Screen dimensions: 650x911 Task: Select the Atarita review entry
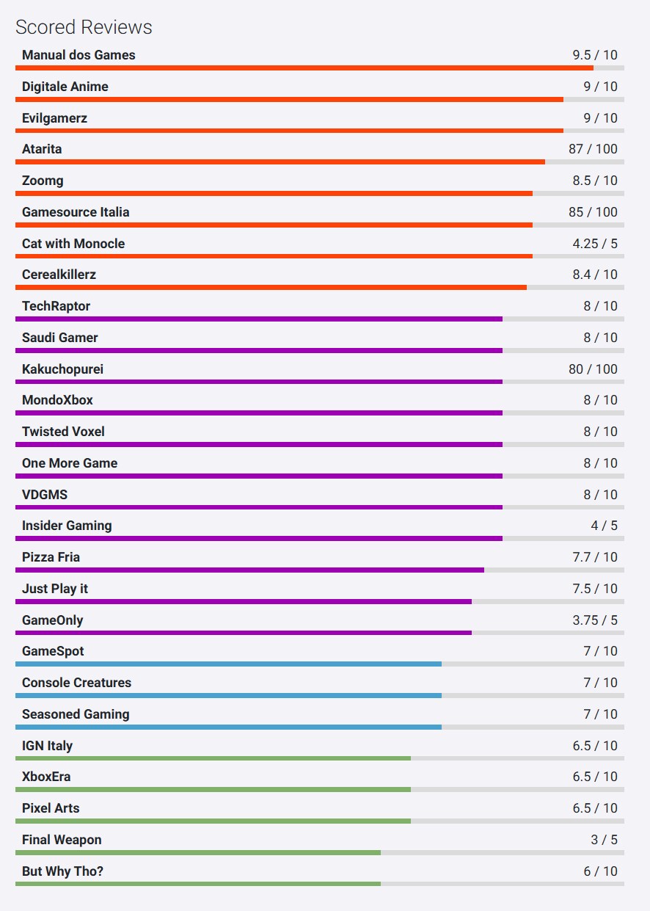tap(42, 149)
